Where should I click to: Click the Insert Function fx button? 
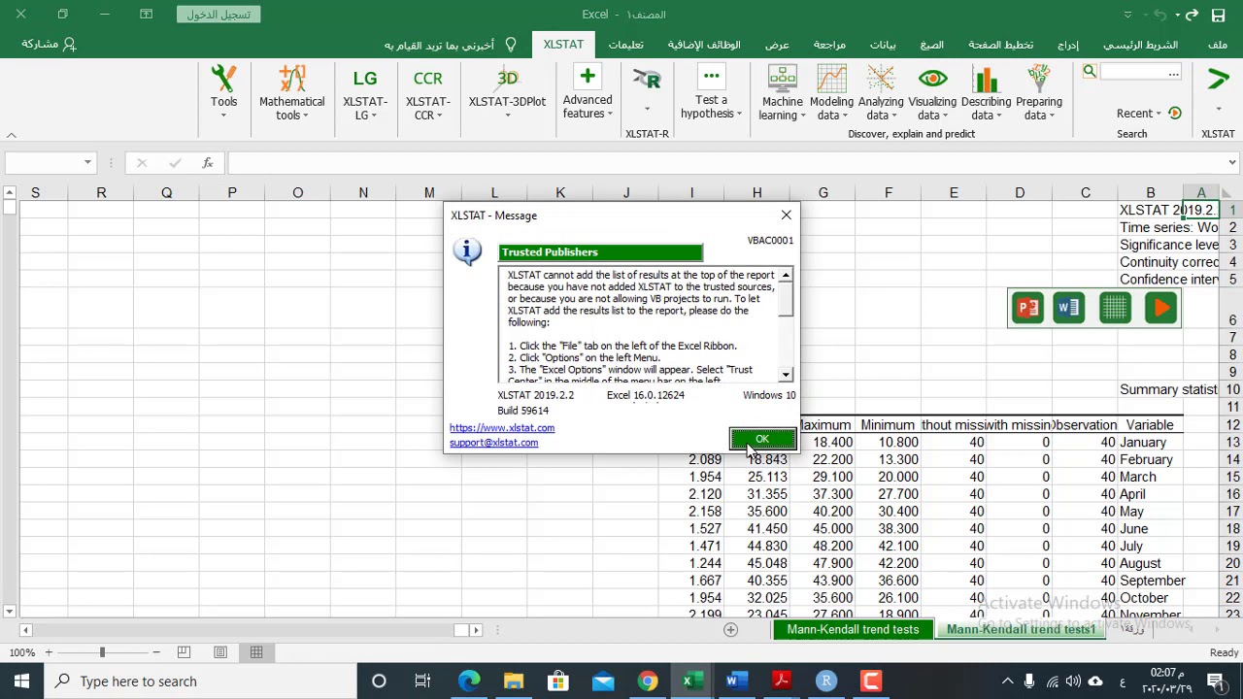(208, 163)
